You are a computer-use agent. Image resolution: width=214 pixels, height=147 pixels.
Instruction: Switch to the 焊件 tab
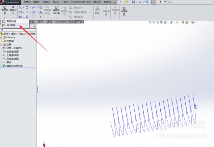click(40, 22)
